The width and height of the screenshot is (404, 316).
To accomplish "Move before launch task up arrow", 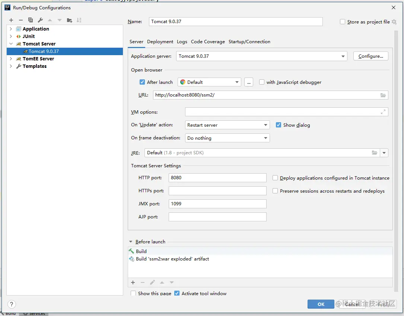I will click(x=162, y=282).
